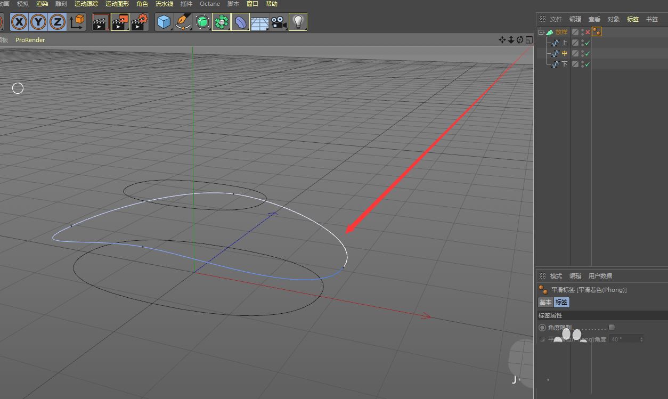Add a cube primitive object

[164, 22]
